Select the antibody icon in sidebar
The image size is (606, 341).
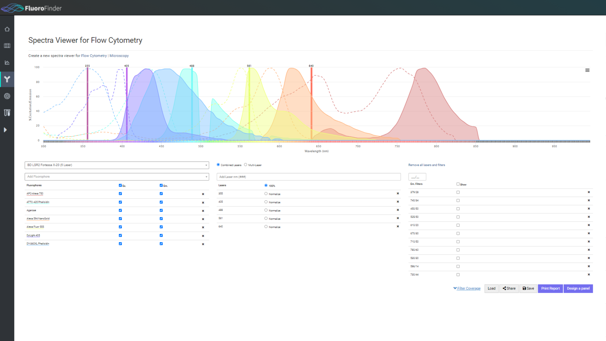[7, 79]
